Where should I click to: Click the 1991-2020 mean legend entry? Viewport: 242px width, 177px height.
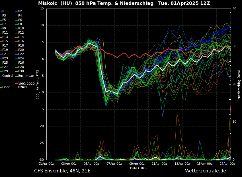click(26, 85)
